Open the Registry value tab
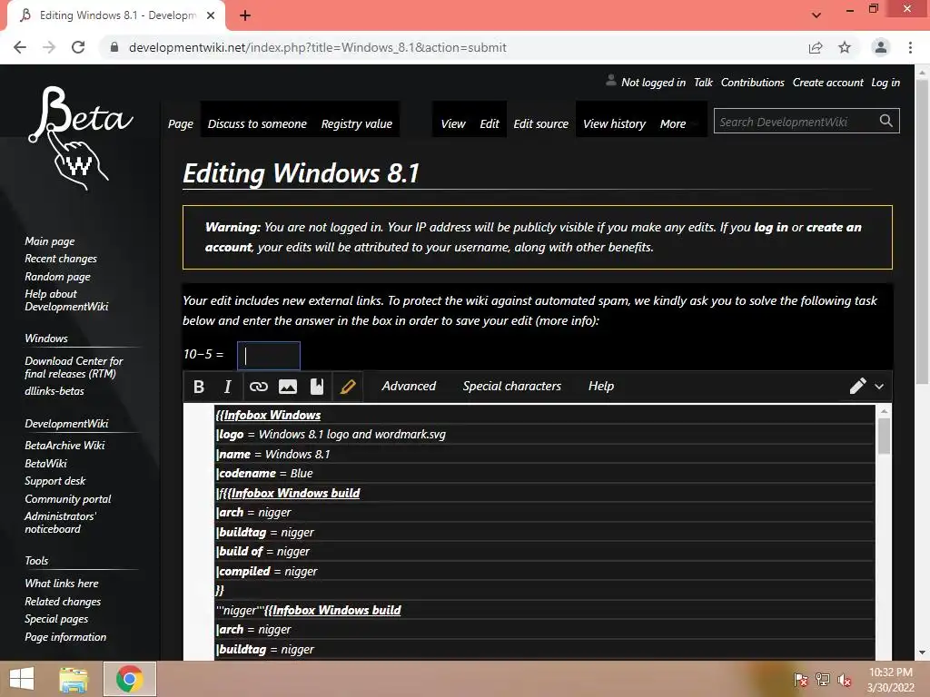930x697 pixels. pos(356,123)
